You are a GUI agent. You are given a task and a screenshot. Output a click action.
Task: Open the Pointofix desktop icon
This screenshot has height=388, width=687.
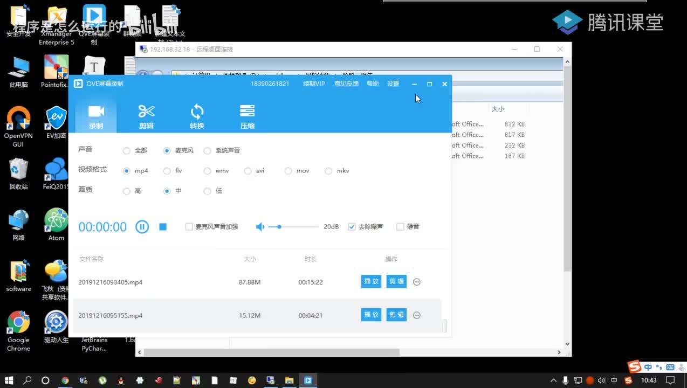56,72
